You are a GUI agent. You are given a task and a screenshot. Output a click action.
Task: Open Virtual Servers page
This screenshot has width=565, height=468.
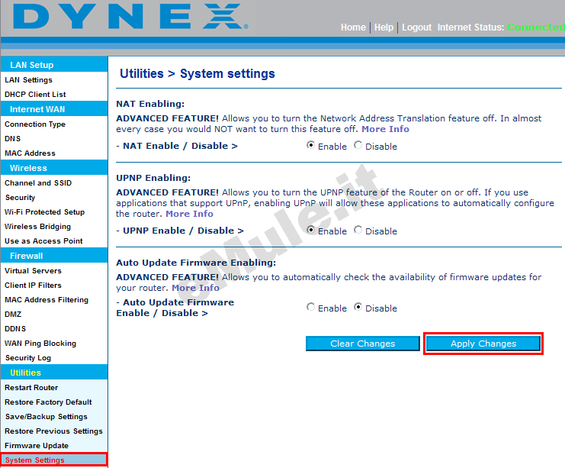click(x=33, y=270)
